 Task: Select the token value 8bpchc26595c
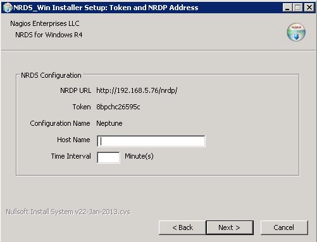click(x=118, y=107)
